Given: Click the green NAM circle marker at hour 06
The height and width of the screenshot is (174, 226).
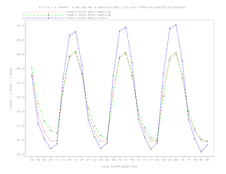Looking at the screenshot, I should click(45, 121).
